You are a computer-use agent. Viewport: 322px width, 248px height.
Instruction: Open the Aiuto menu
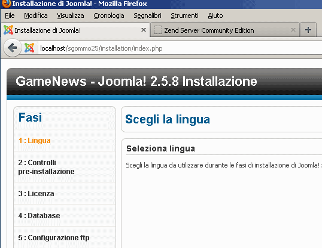click(x=215, y=15)
